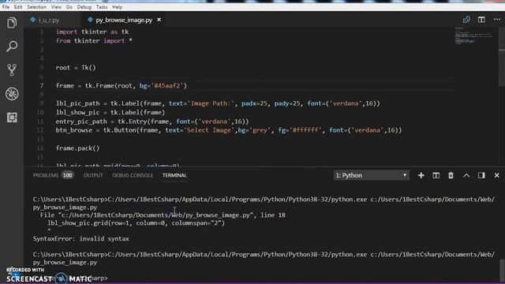
Task: Move the panel to the side
Action: (481, 175)
